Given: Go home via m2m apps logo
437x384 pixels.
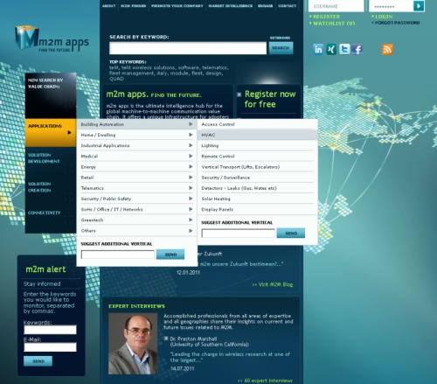Looking at the screenshot, I should tap(52, 38).
